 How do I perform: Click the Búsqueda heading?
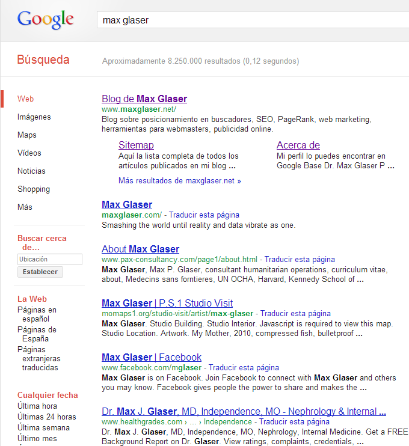click(43, 60)
